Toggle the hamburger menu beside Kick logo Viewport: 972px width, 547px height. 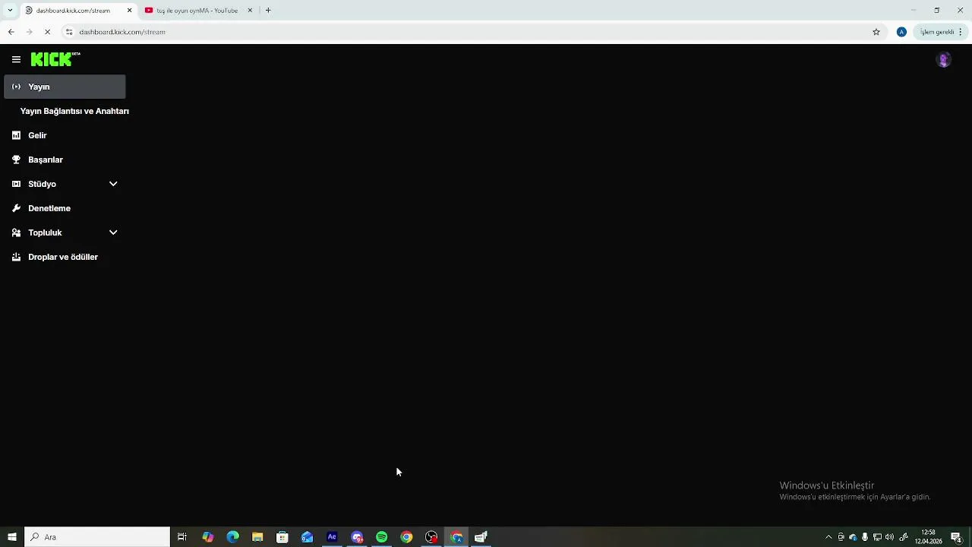[x=16, y=59]
